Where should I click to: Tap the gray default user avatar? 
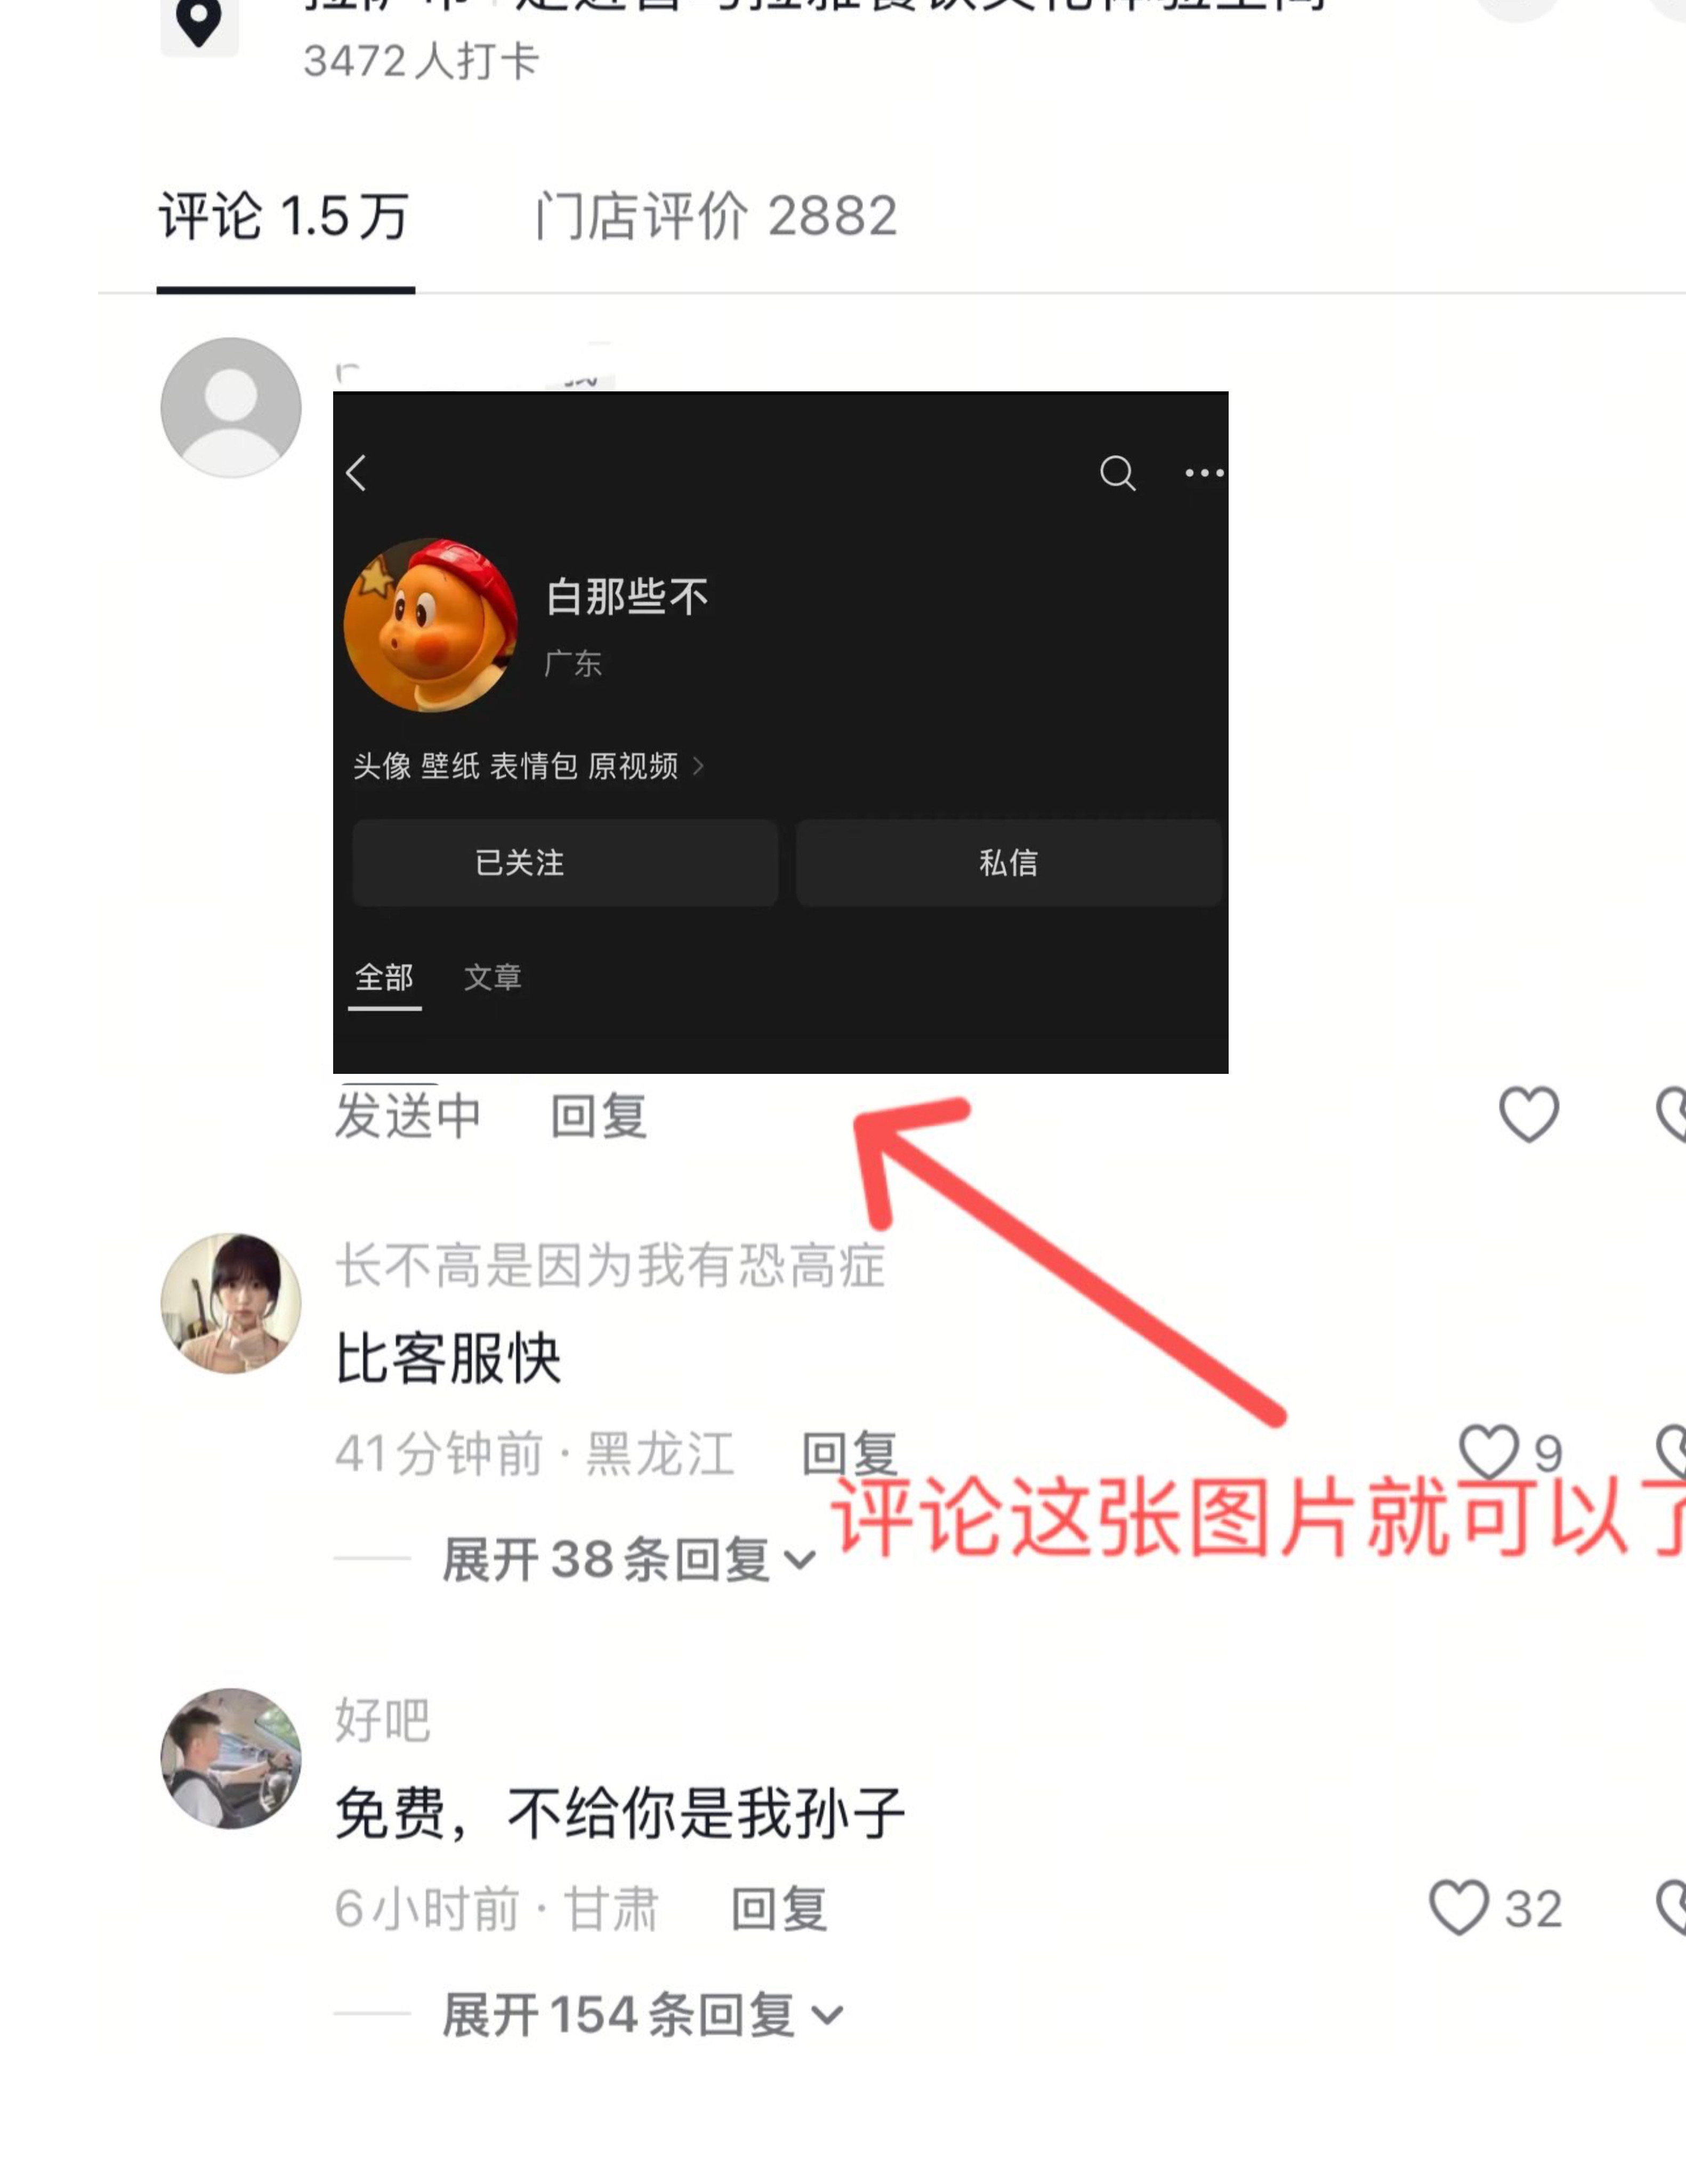(x=231, y=407)
